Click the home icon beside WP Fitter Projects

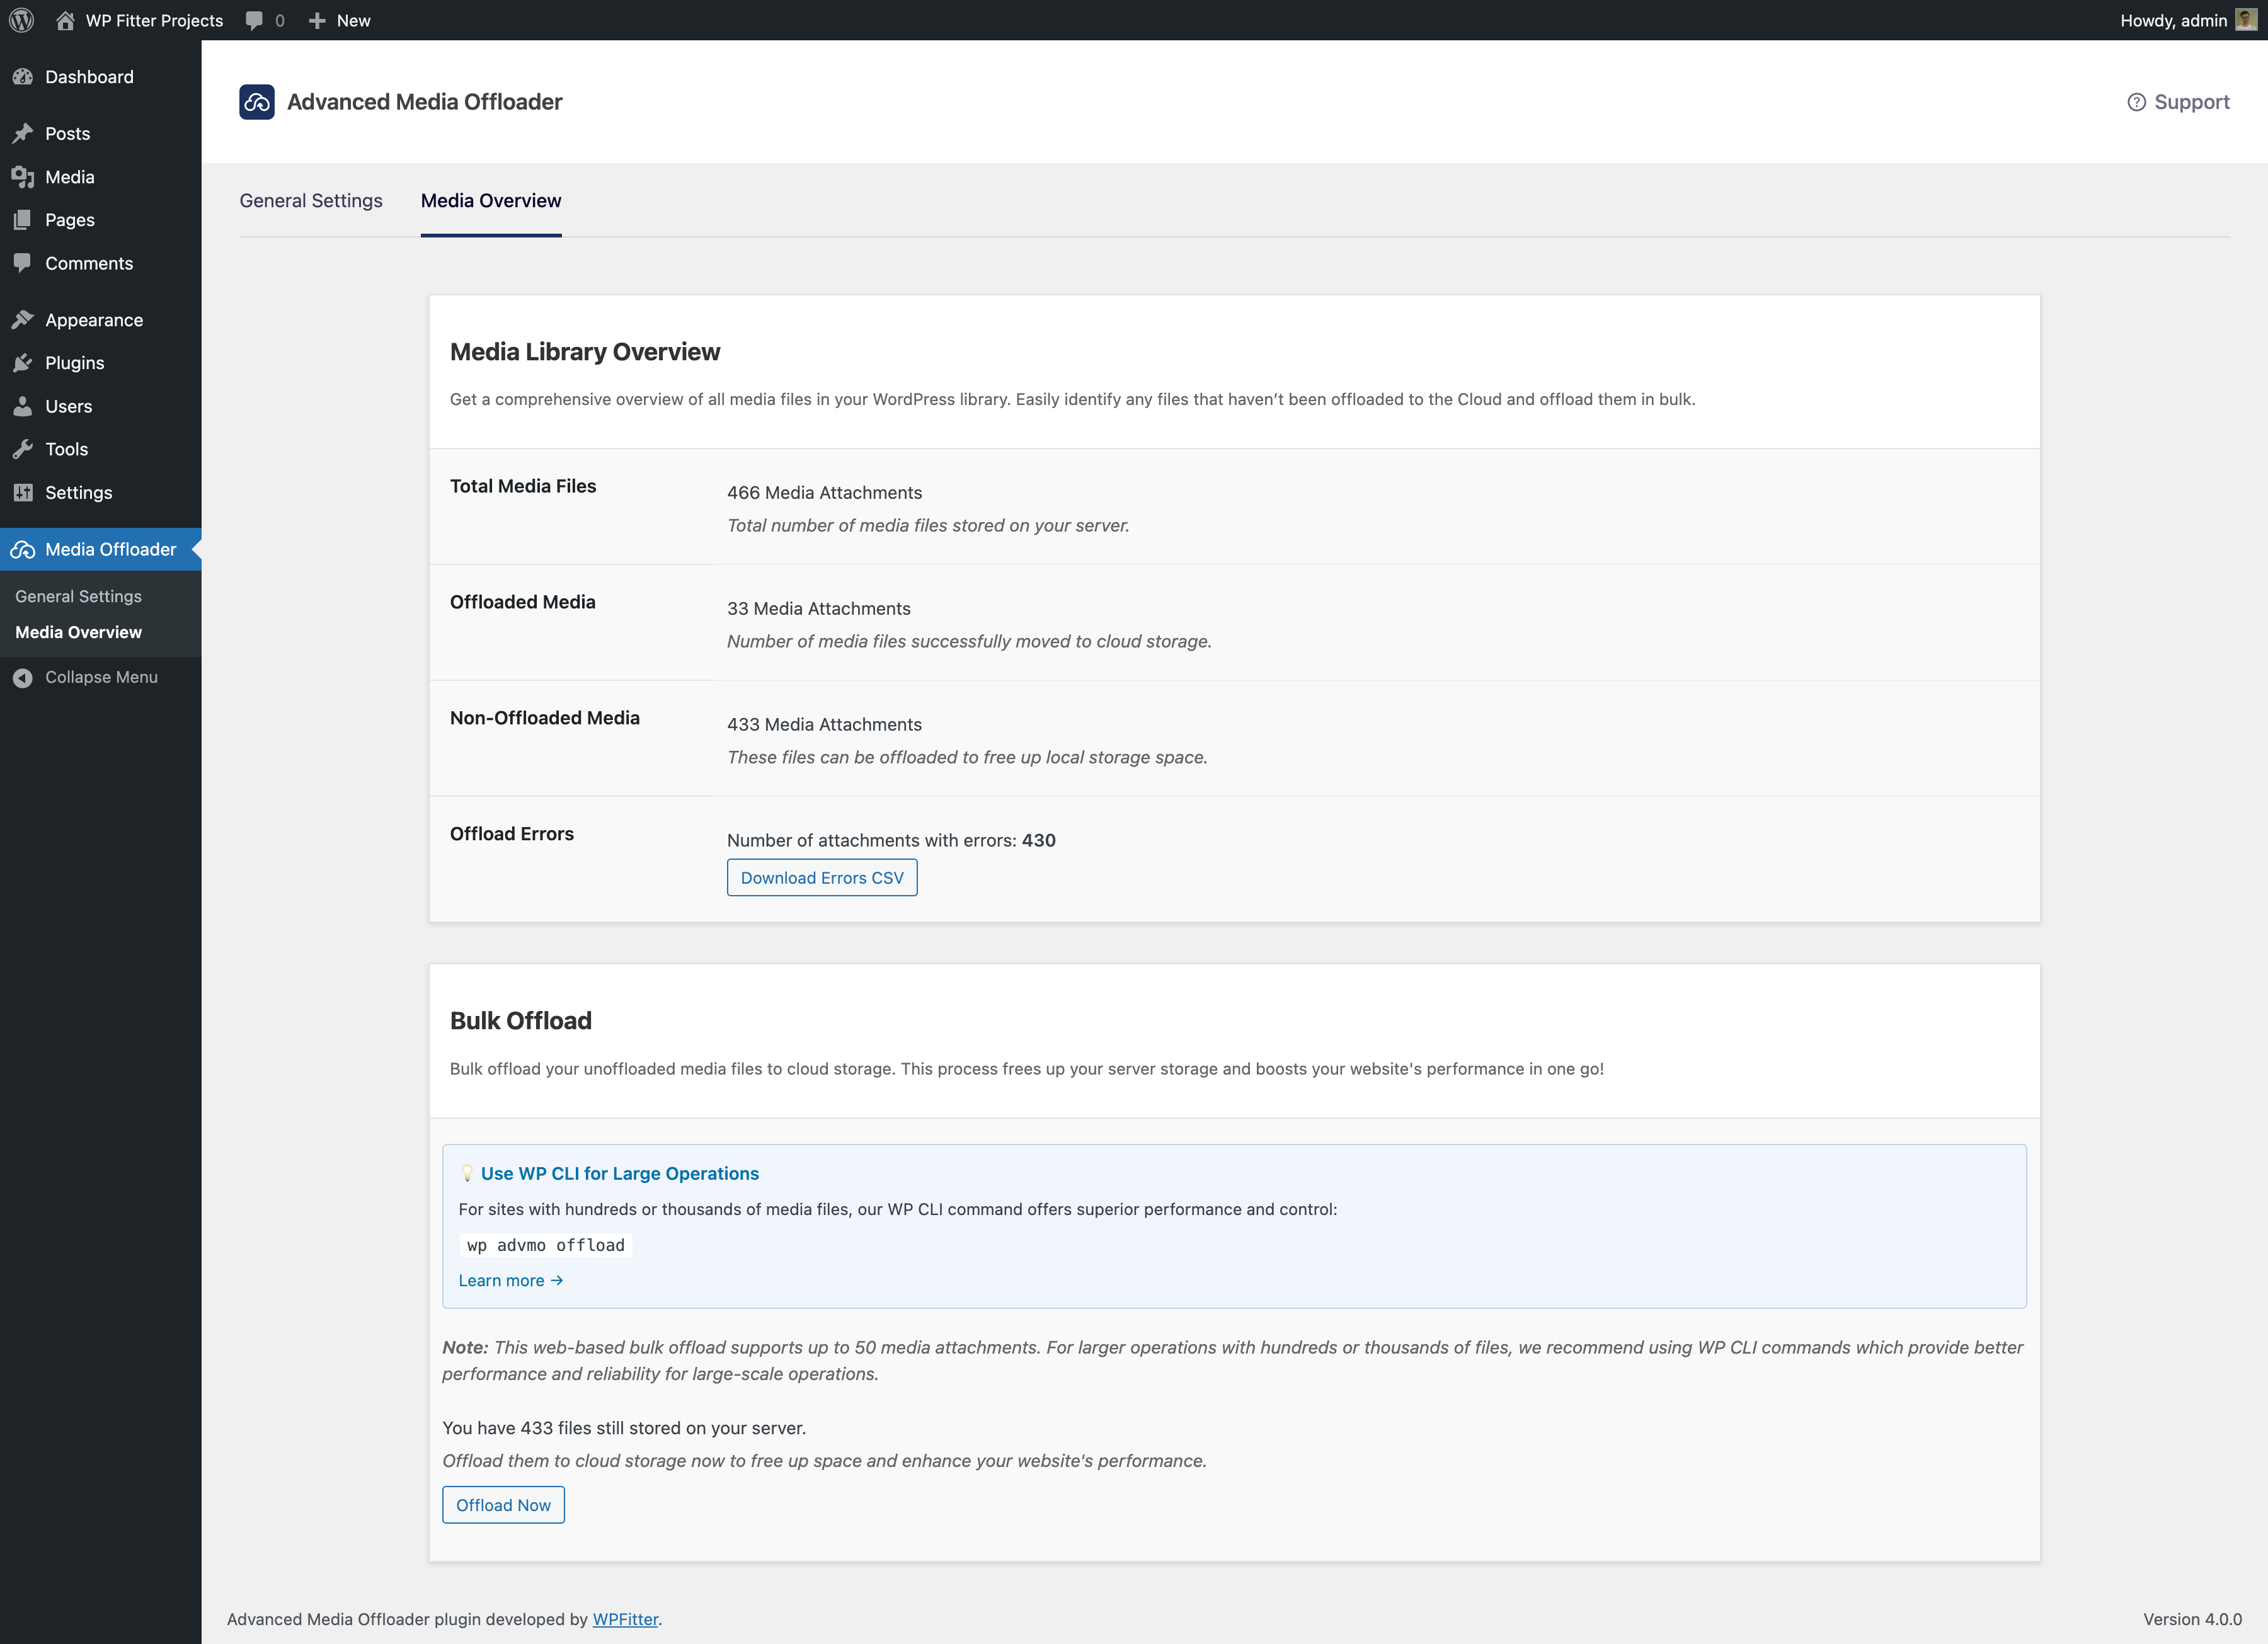[x=65, y=20]
